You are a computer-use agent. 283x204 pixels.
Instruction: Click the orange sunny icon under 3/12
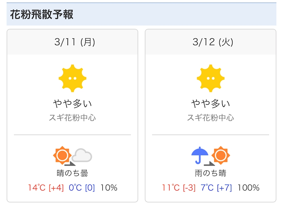(x=221, y=155)
